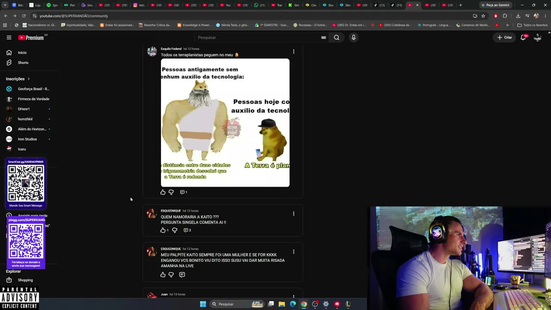Open the YouTube guide hamburger menu
The height and width of the screenshot is (310, 551).
coord(9,37)
